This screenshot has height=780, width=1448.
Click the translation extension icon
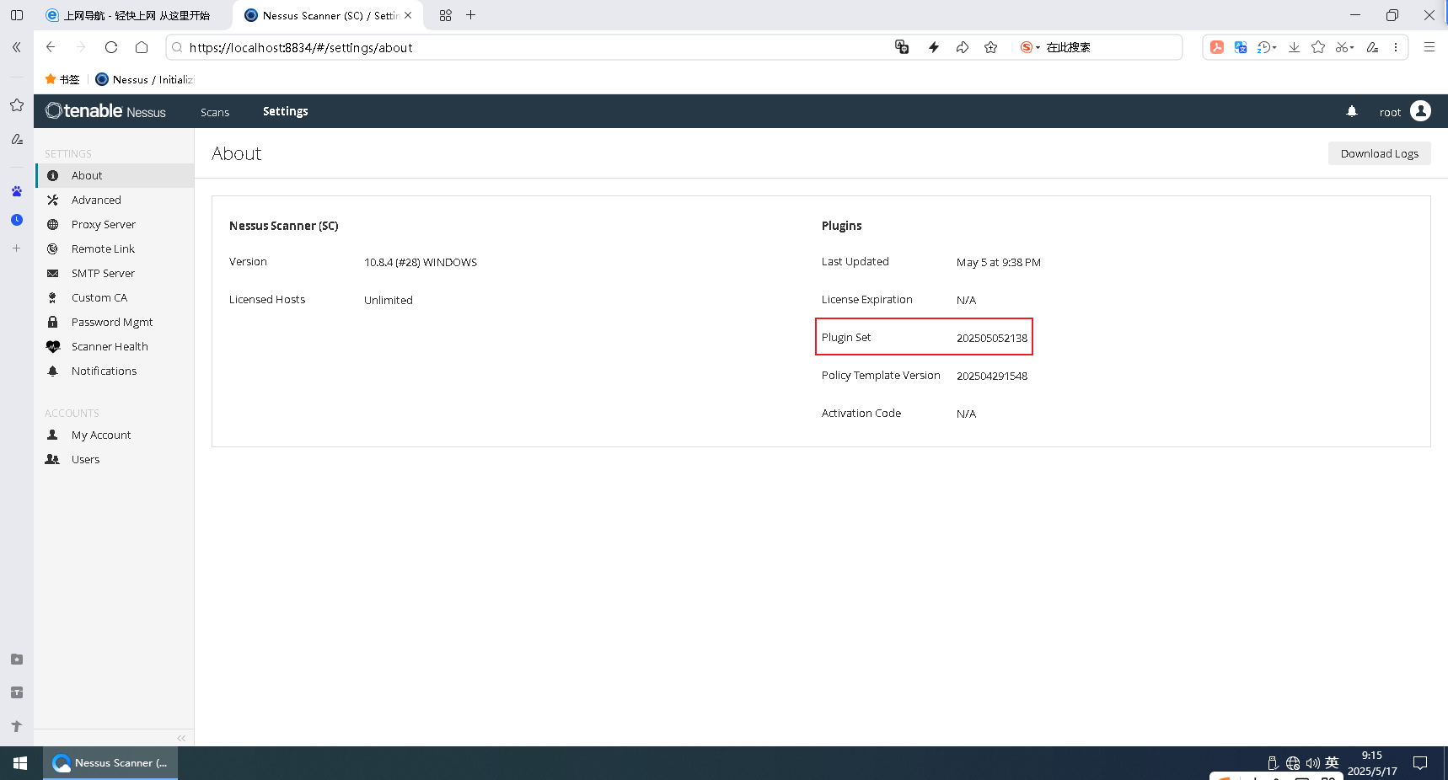pos(1241,47)
